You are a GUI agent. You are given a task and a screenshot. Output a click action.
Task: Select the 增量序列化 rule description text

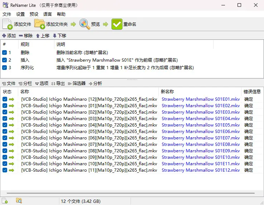tap(125, 68)
